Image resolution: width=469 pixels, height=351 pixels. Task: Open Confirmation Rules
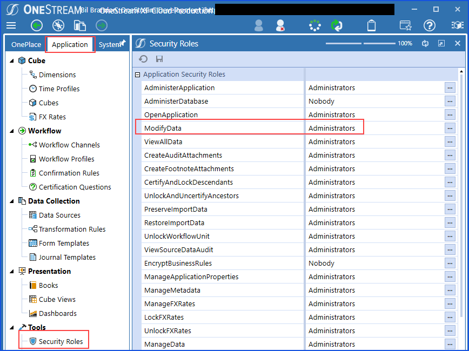64,173
